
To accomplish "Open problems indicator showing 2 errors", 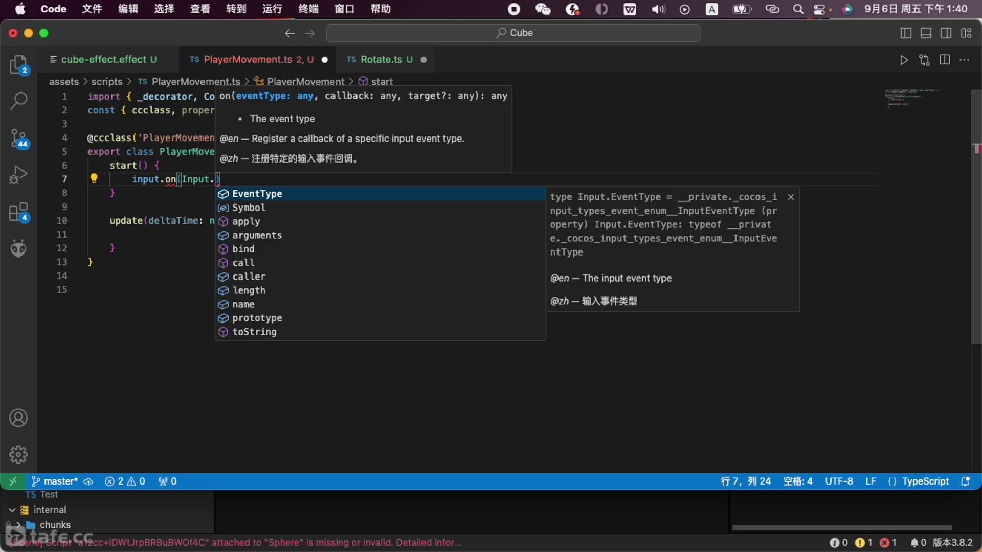I will click(125, 481).
